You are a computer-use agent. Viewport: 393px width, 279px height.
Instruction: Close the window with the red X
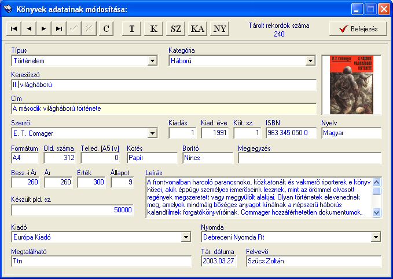[384, 9]
